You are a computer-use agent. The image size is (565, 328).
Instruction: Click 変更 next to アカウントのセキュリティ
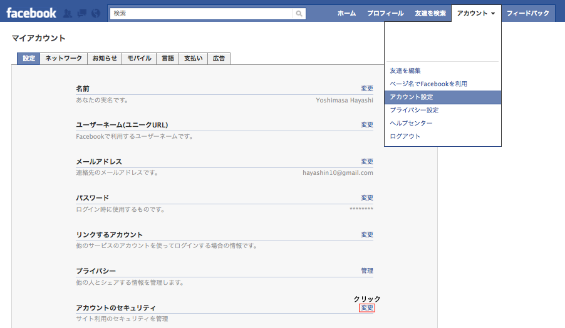click(367, 308)
